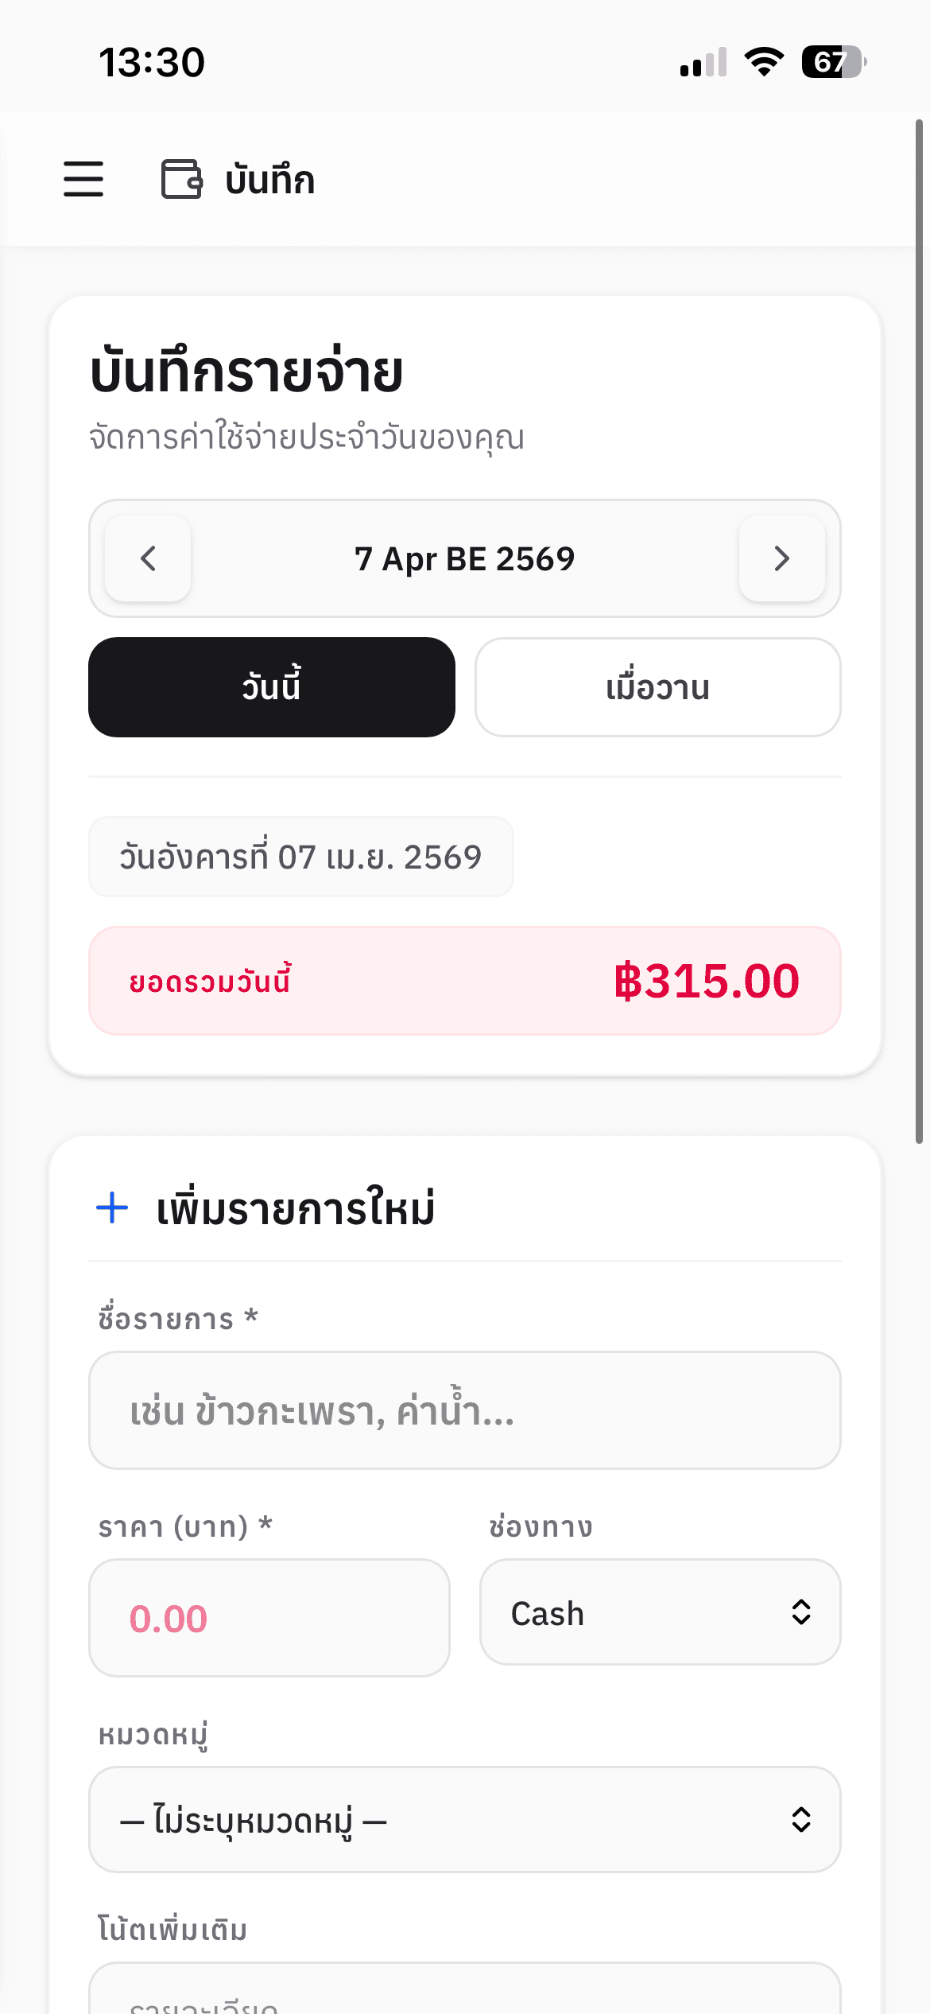
Task: Tap the ยอดรวมวันนี้ ฿315.00 total card
Action: pyautogui.click(x=465, y=981)
